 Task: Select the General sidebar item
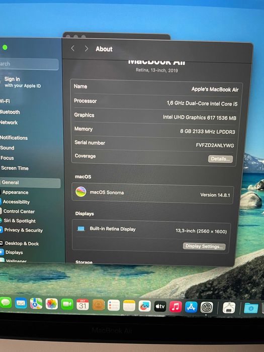[30, 183]
